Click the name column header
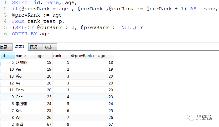This screenshot has height=127, width=219. click(25, 56)
